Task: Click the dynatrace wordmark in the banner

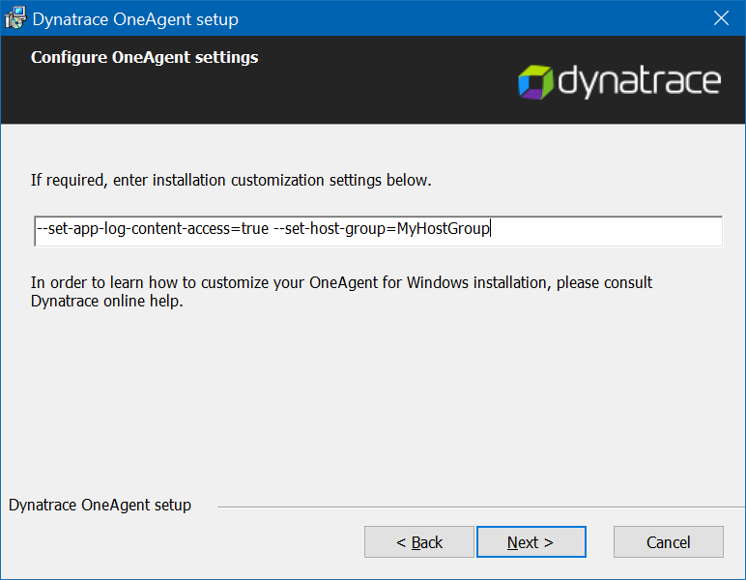Action: pos(639,82)
